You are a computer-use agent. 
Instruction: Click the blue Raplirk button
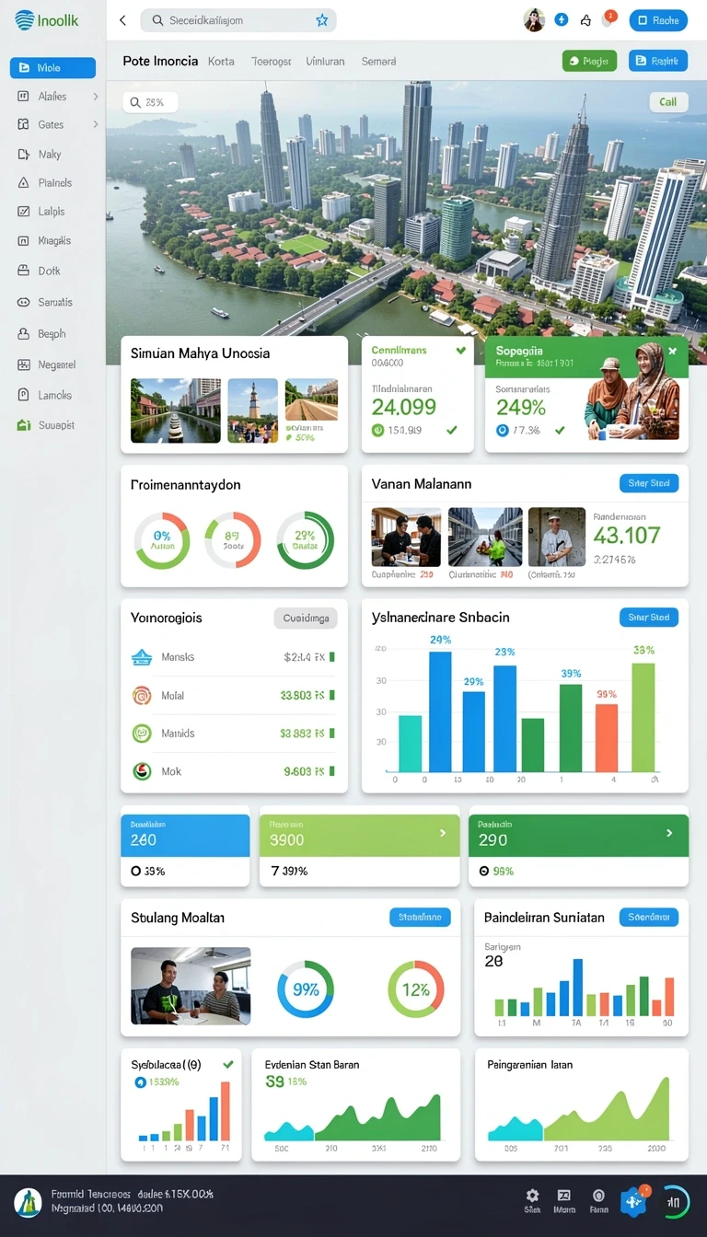point(658,61)
